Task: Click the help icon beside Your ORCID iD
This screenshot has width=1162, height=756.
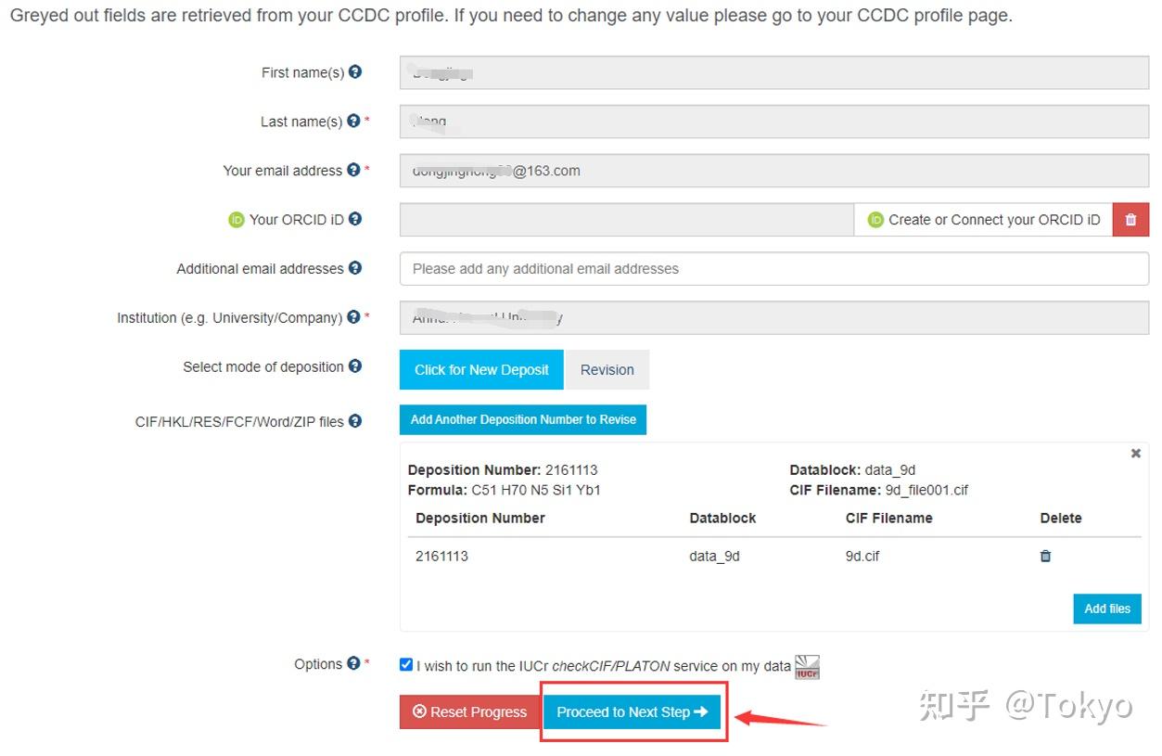Action: pos(355,220)
